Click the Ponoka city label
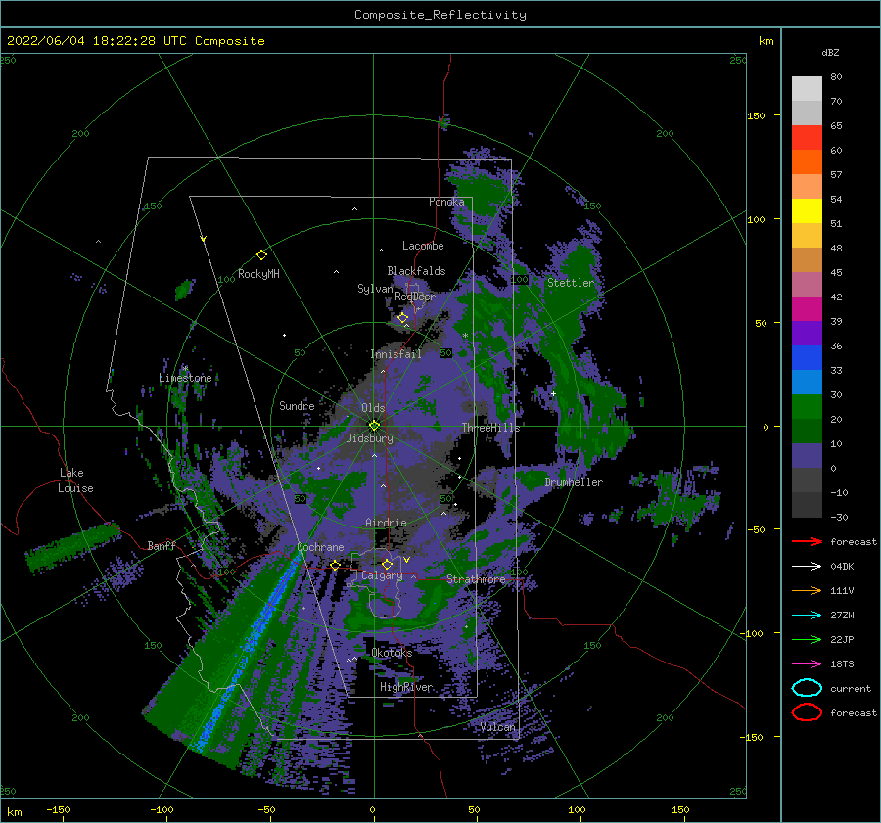This screenshot has height=823, width=881. [446, 202]
